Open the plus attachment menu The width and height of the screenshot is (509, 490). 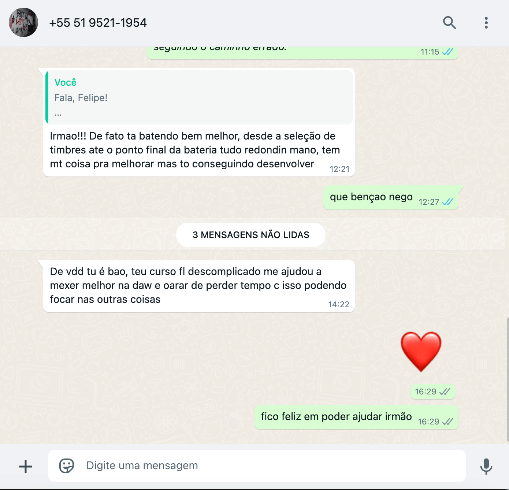coord(26,466)
